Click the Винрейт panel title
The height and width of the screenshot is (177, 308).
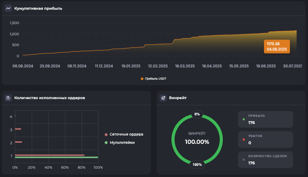coord(178,98)
